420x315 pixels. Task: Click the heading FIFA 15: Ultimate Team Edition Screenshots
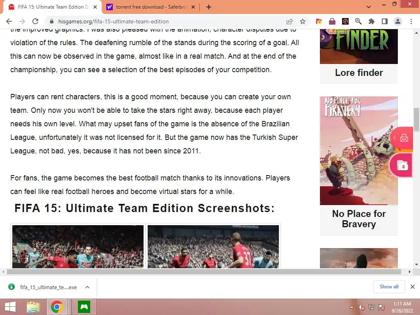[145, 208]
